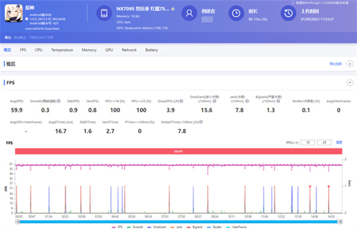The height and width of the screenshot is (230, 357).
Task: Click the right handle of timeline range slider
Action: tap(340, 222)
